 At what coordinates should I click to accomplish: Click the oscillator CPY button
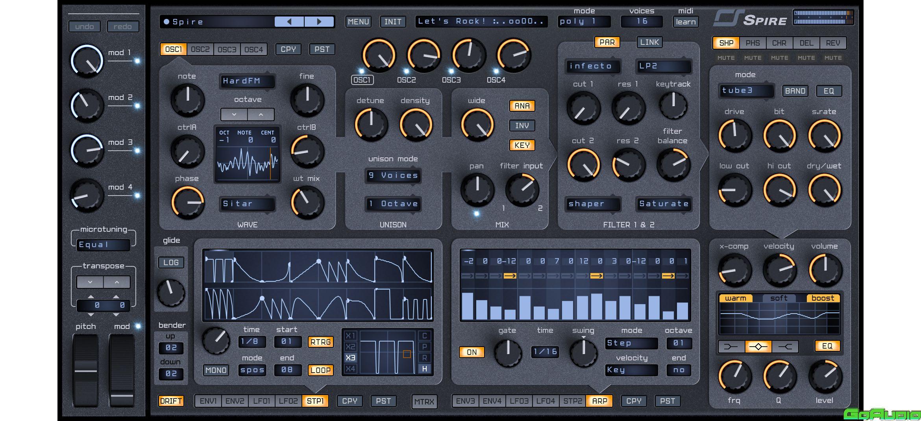(x=288, y=49)
